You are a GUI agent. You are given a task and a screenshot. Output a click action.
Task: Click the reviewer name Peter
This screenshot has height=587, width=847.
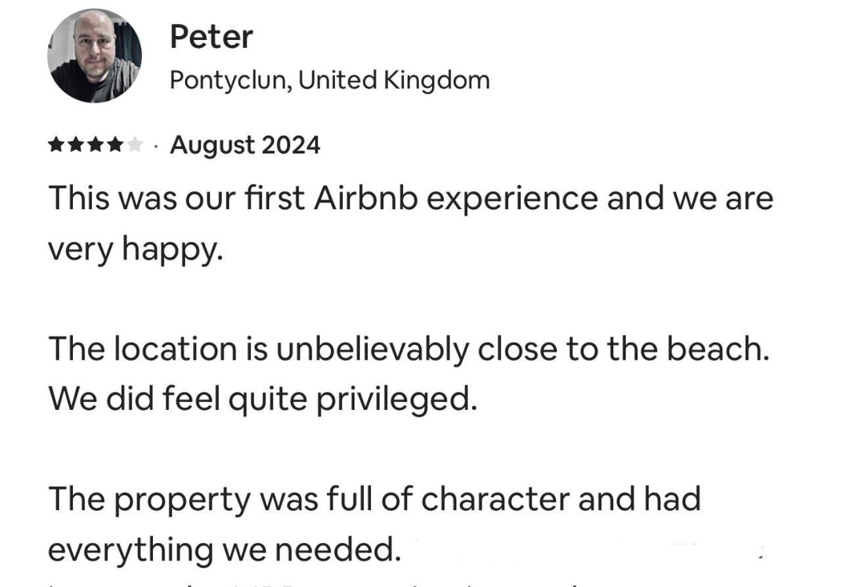[x=211, y=37]
